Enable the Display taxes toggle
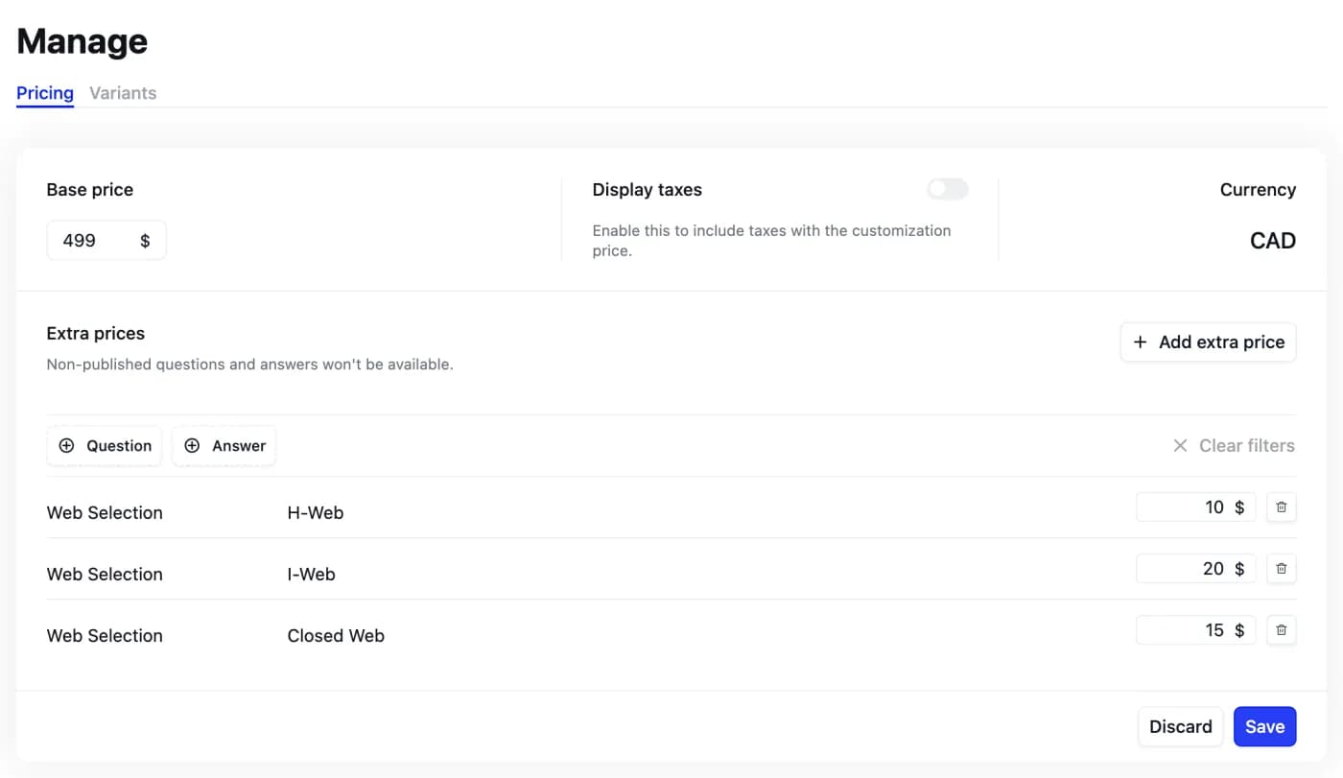Viewport: 1343px width, 778px height. [947, 189]
